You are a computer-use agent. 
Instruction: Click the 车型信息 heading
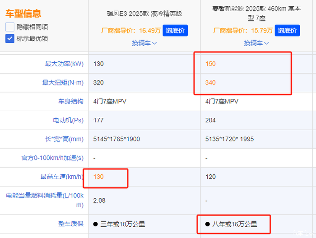point(23,14)
